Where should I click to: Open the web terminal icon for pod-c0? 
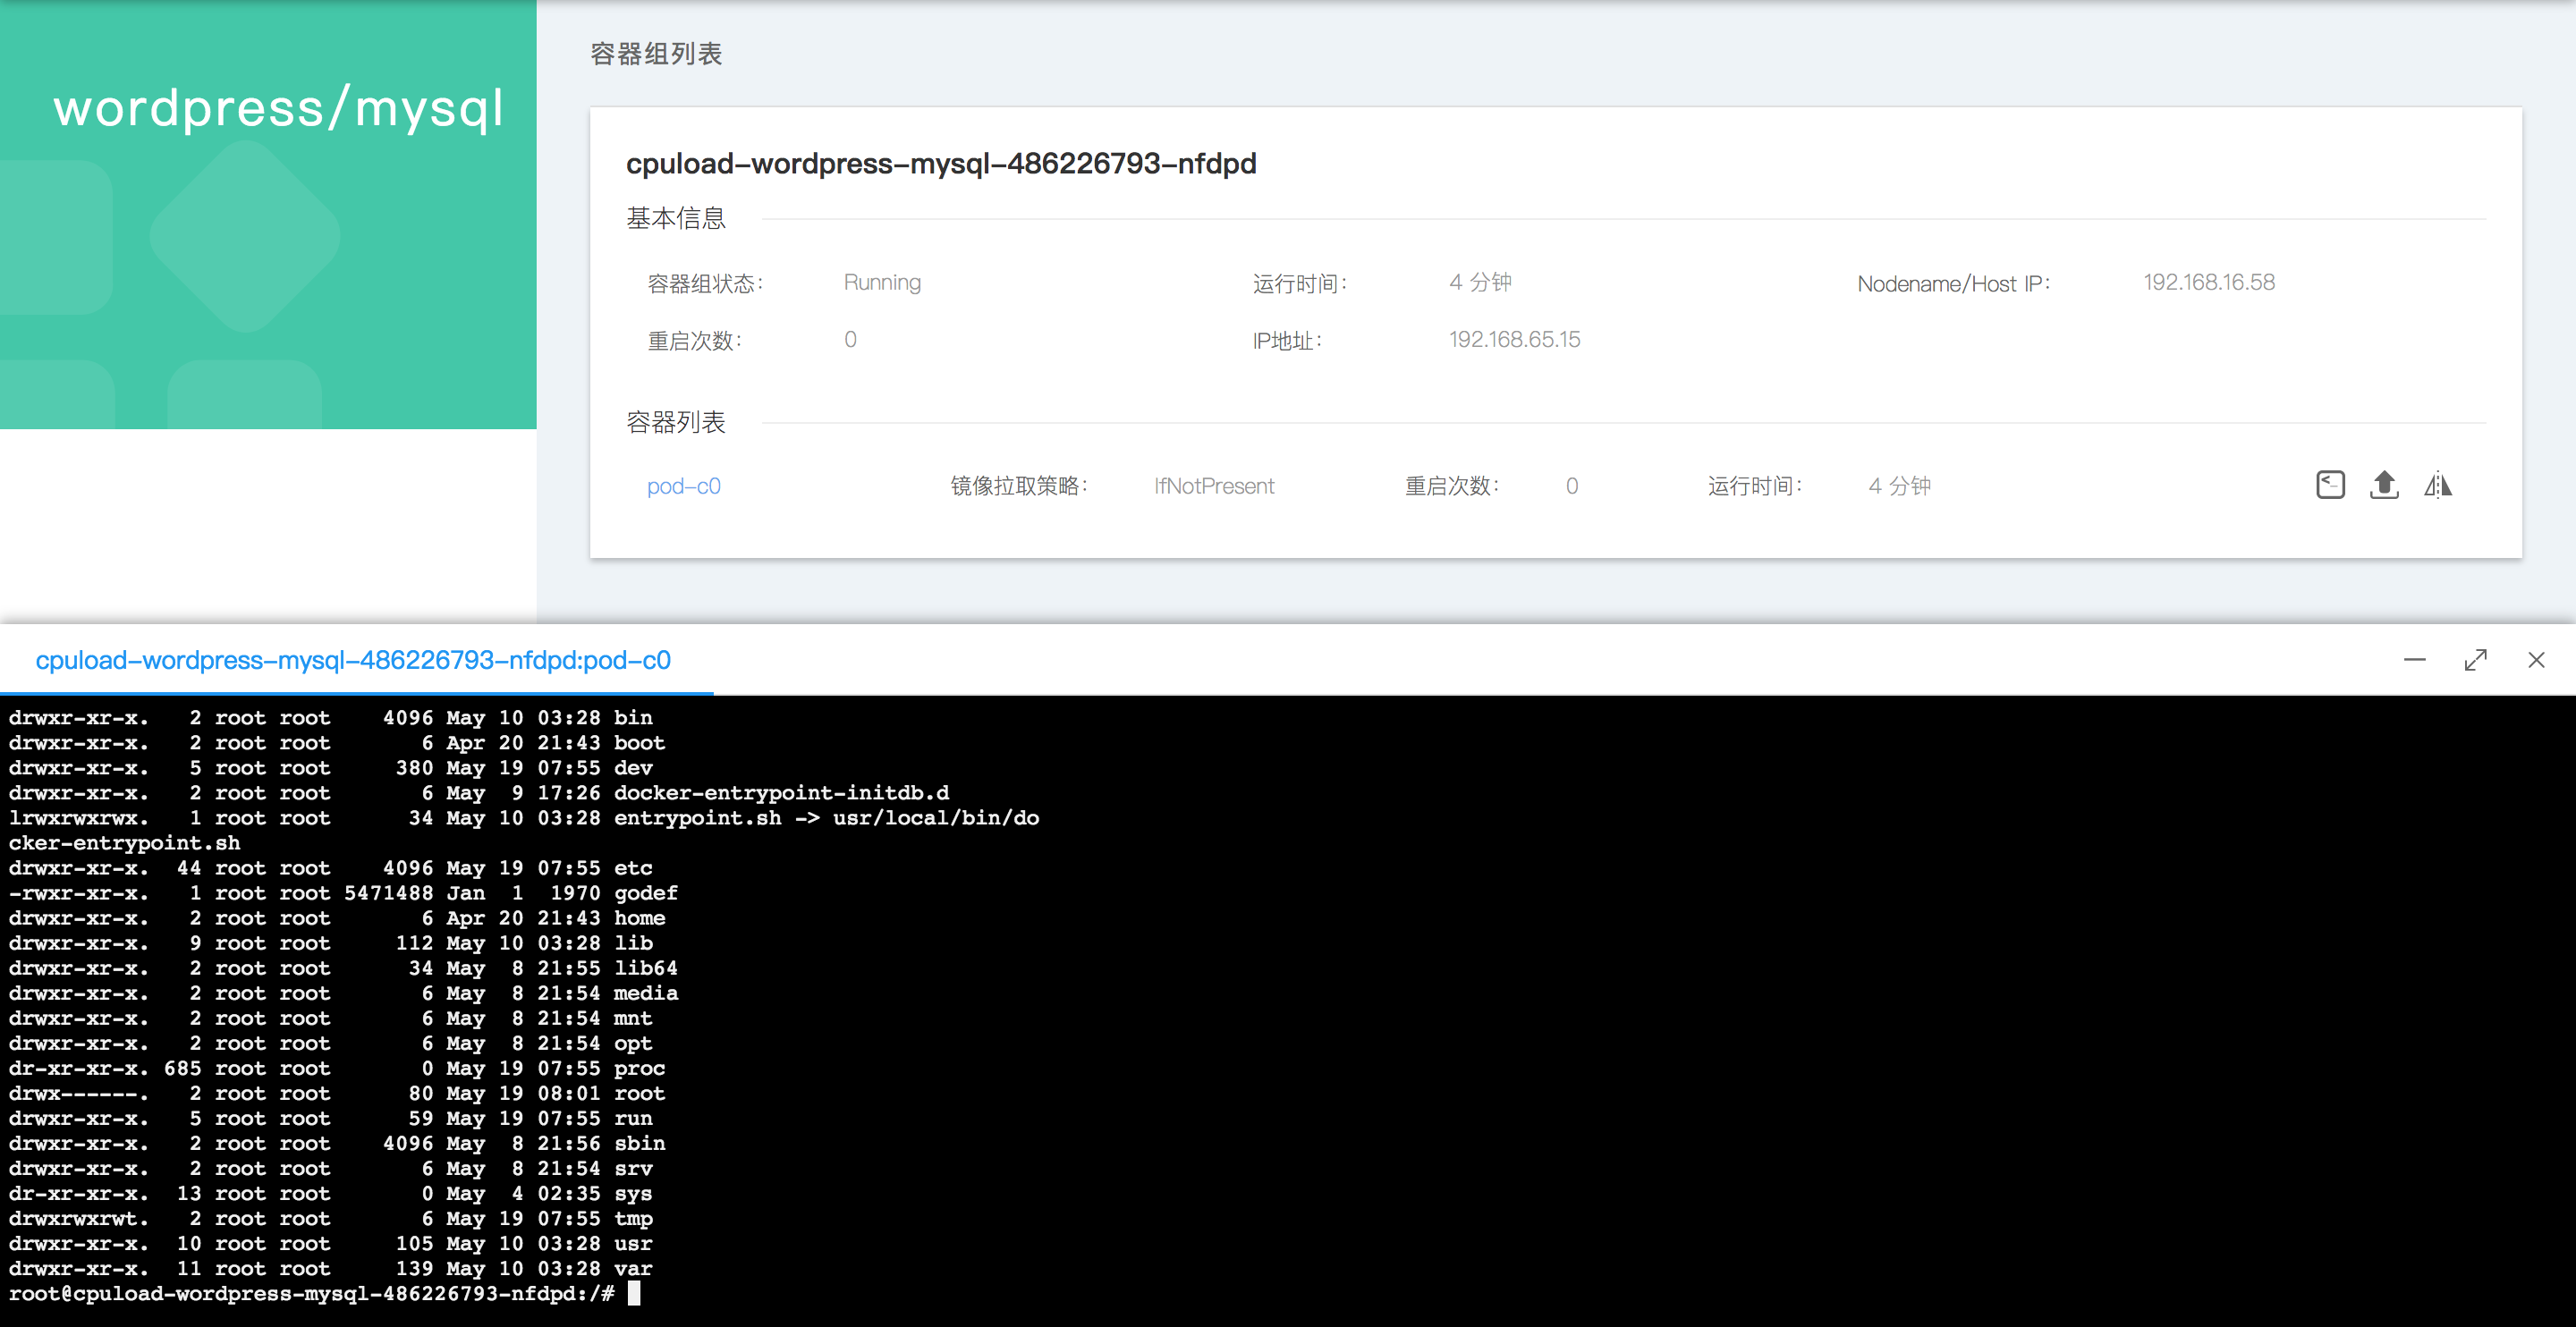coord(2330,485)
